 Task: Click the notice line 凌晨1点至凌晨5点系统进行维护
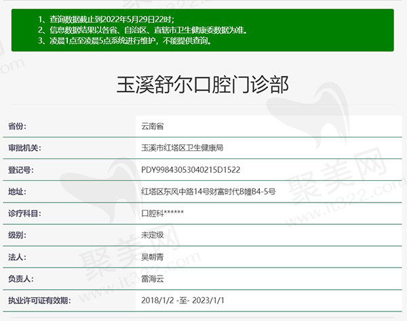coord(125,41)
